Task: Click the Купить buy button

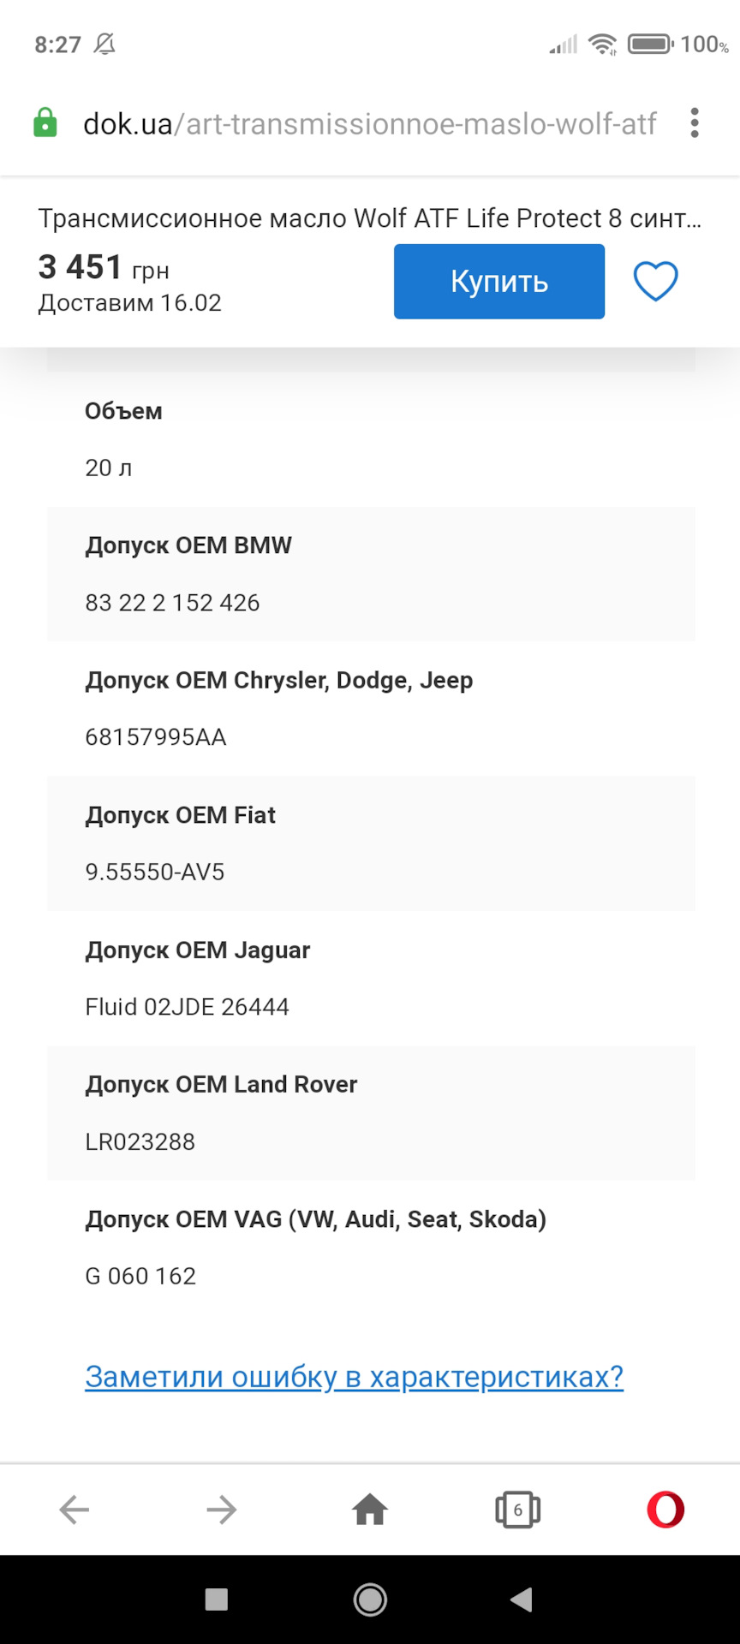Action: click(499, 282)
